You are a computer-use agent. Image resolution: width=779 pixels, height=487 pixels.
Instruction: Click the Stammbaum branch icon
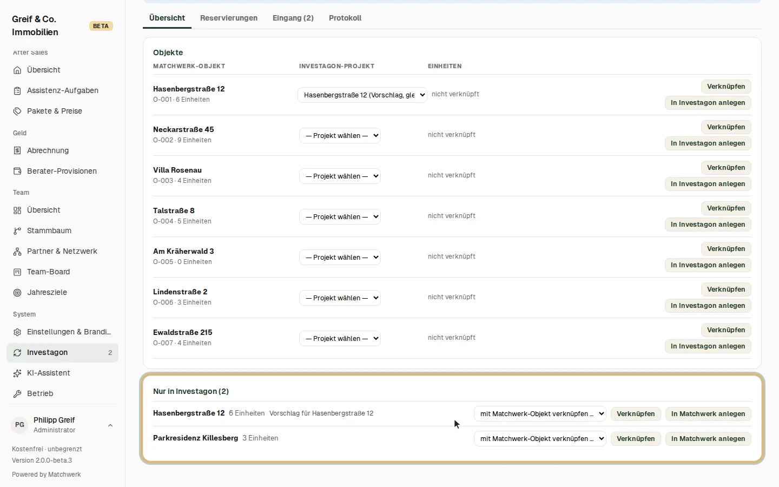[17, 231]
